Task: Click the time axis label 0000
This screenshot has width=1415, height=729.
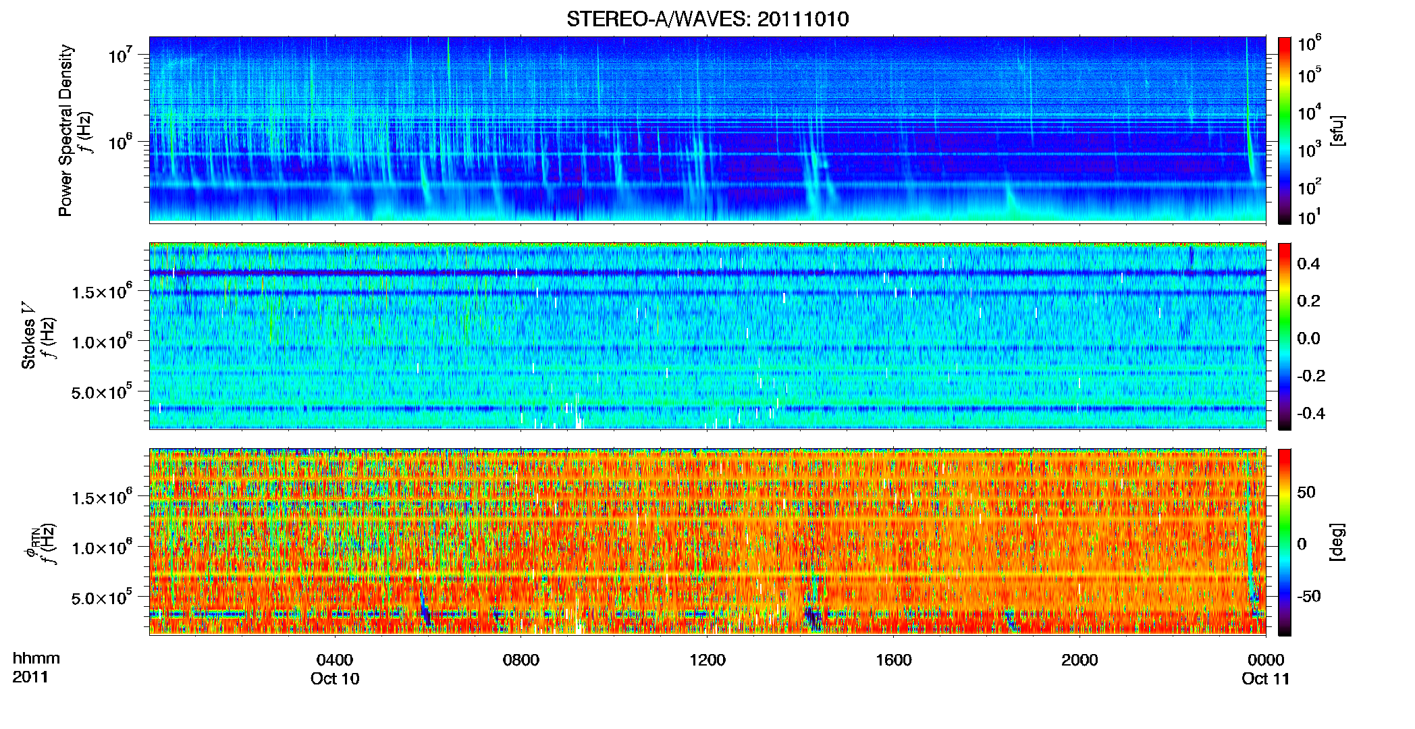Action: [x=1266, y=660]
